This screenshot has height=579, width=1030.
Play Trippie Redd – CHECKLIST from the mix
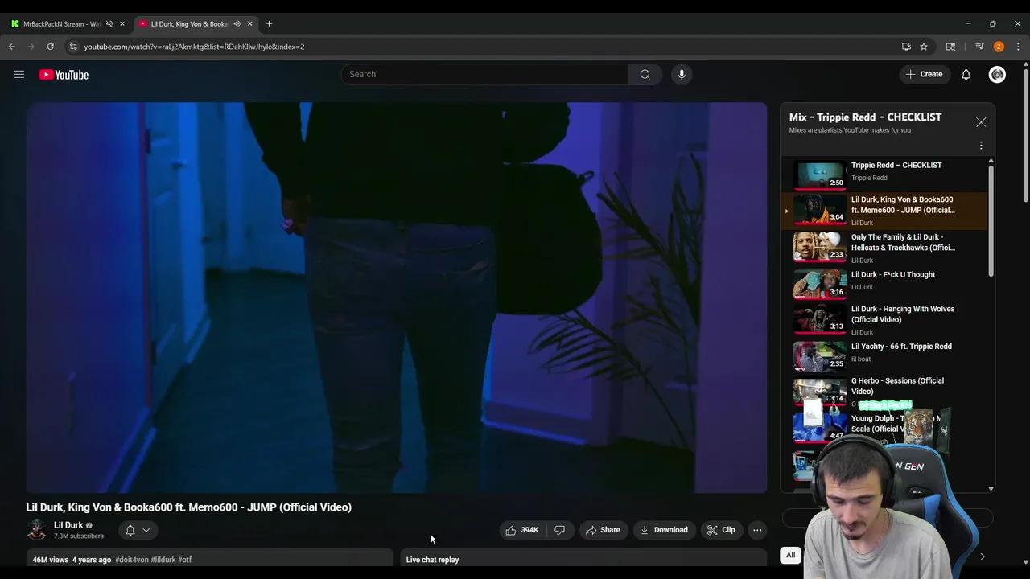[x=884, y=174]
